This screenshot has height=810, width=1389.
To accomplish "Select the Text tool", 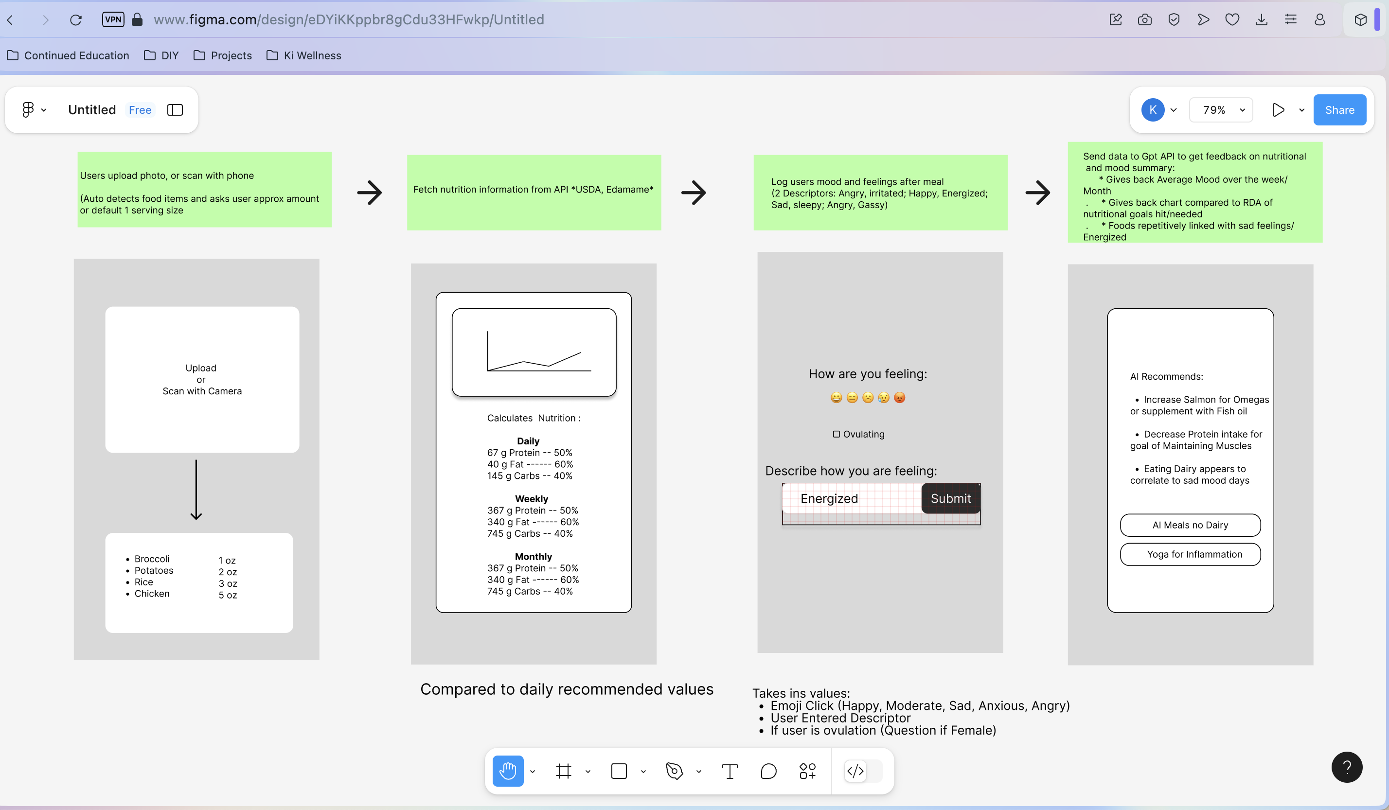I will (729, 771).
